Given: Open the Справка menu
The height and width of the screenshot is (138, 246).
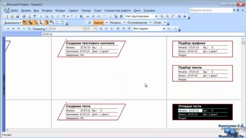Looking at the screenshot, I should [x=149, y=10].
